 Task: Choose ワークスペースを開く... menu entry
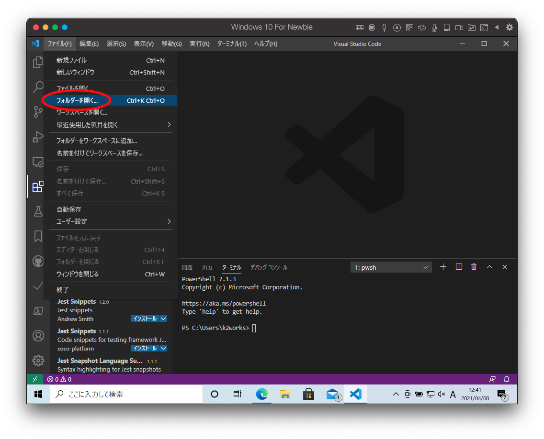coord(110,112)
